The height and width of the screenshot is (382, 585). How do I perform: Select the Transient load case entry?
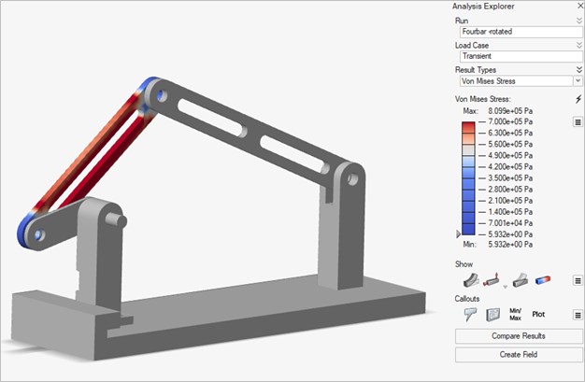521,56
